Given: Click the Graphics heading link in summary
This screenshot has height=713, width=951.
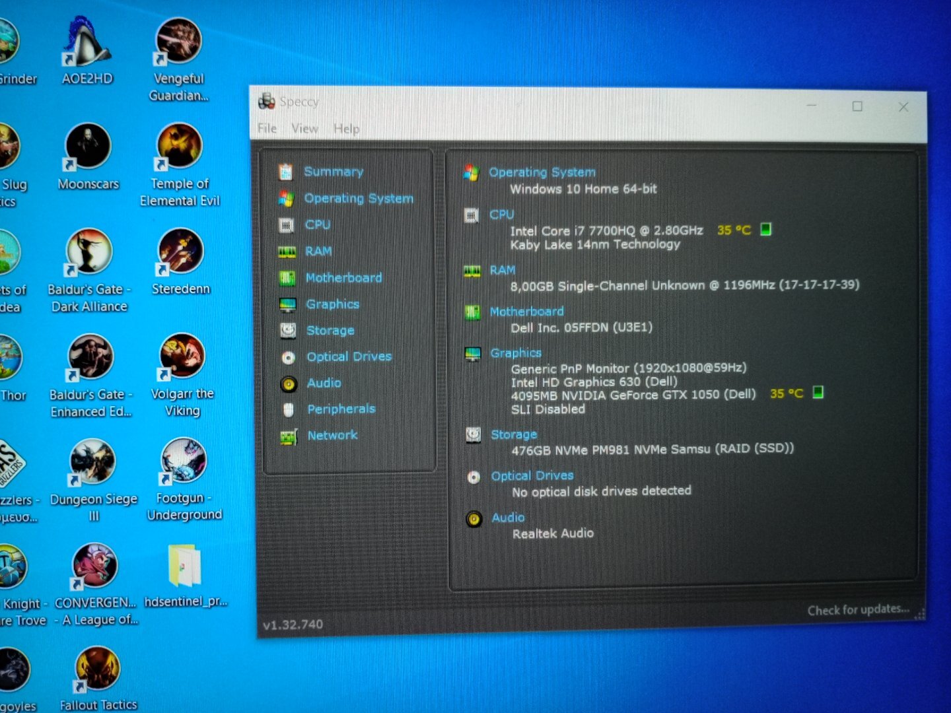Looking at the screenshot, I should pos(516,353).
